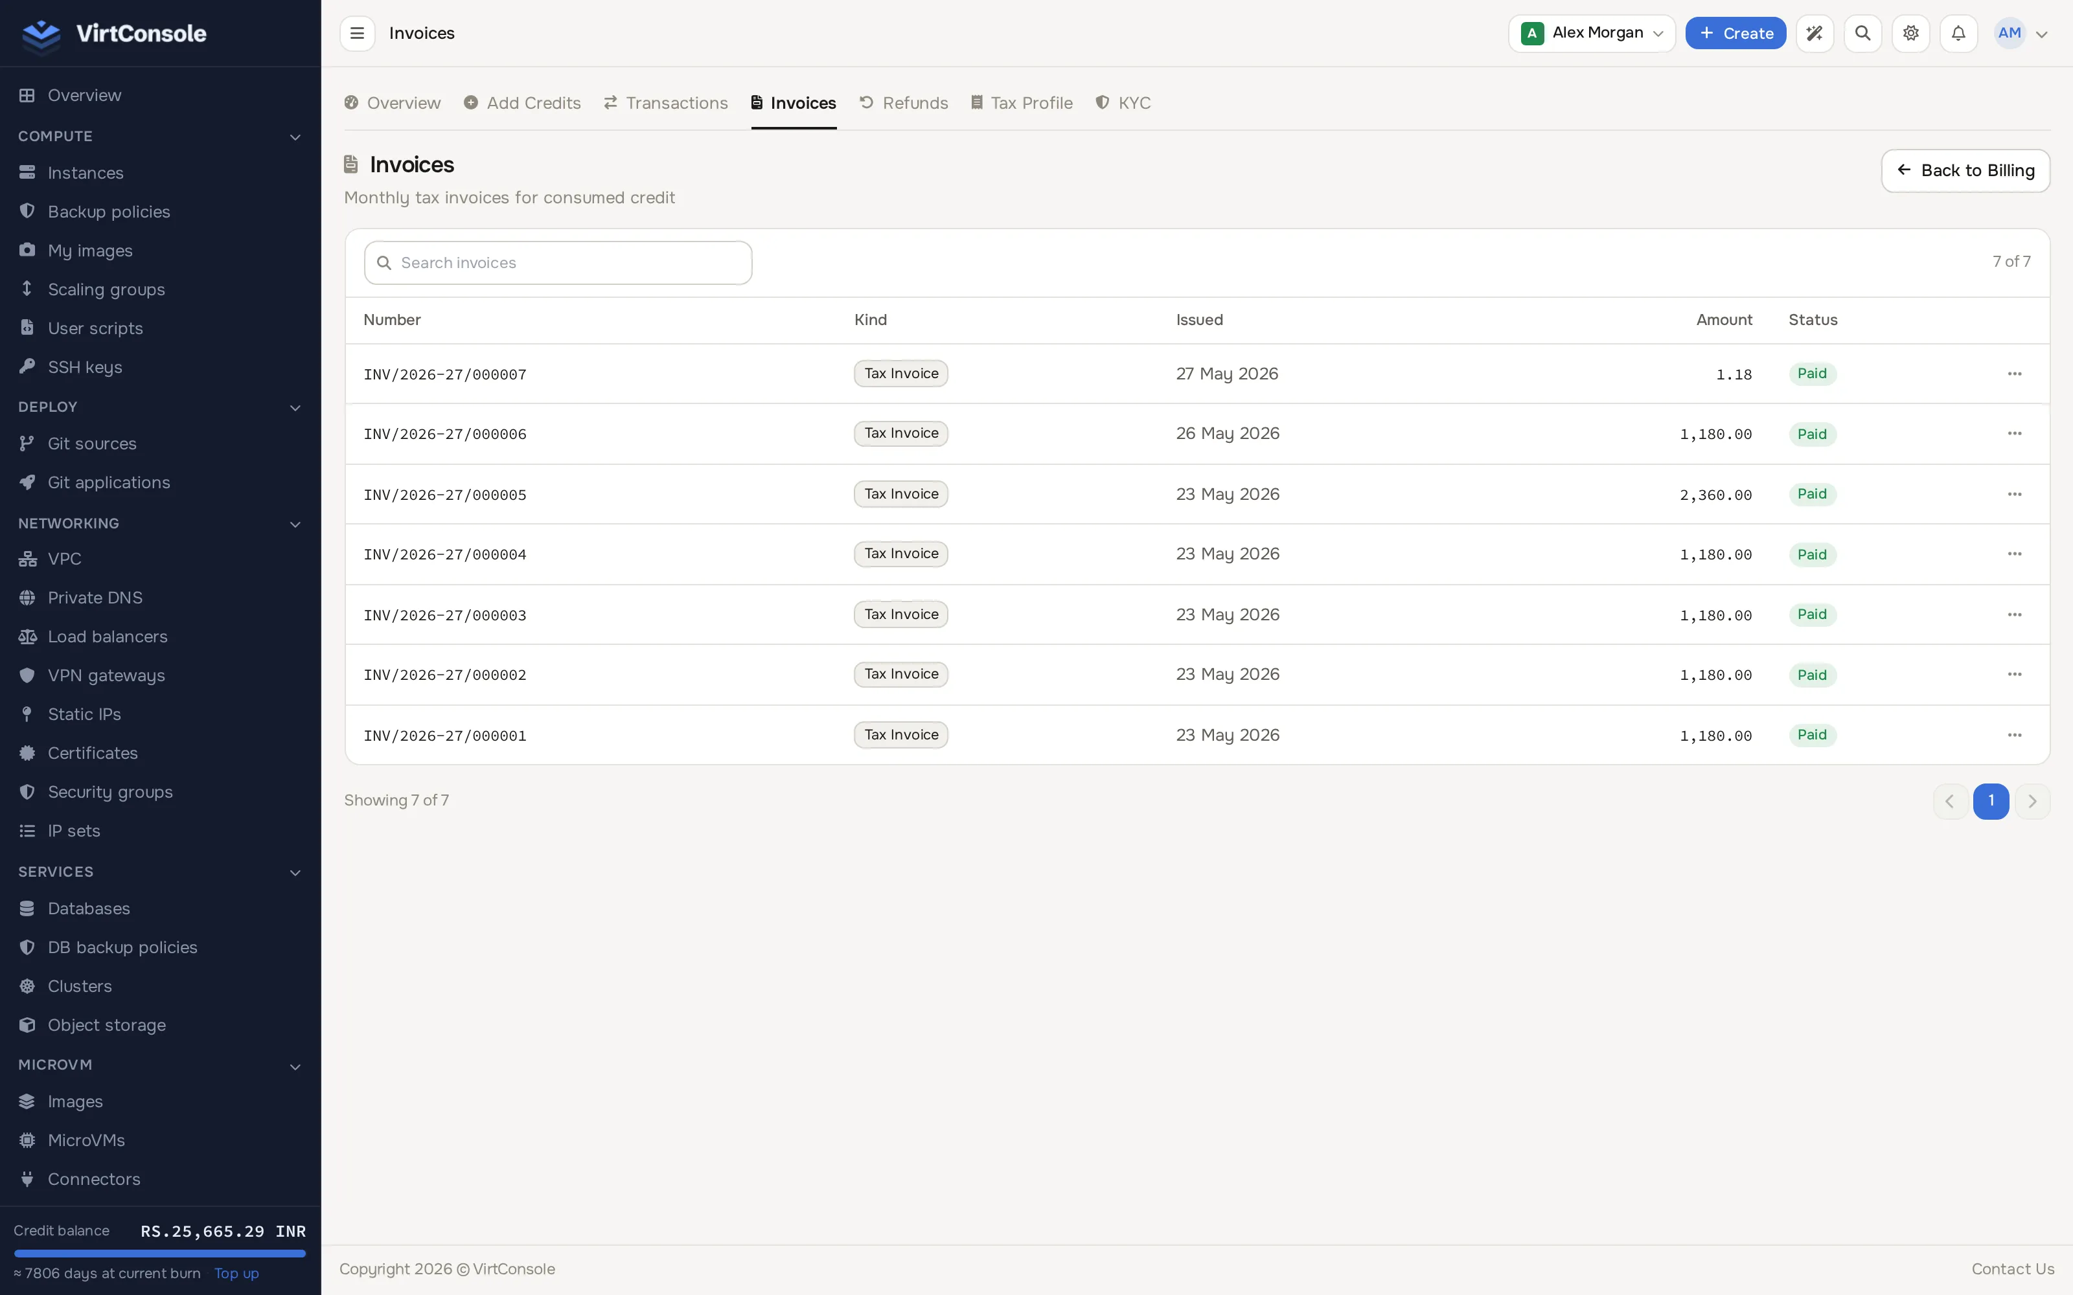2073x1295 pixels.
Task: Click the Top up link
Action: 236,1274
